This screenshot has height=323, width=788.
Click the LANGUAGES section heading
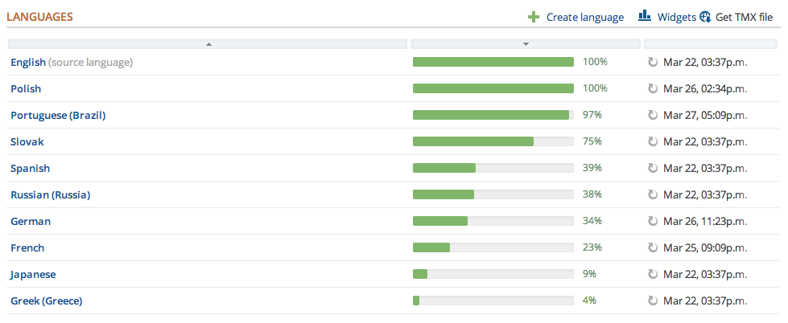coord(40,16)
